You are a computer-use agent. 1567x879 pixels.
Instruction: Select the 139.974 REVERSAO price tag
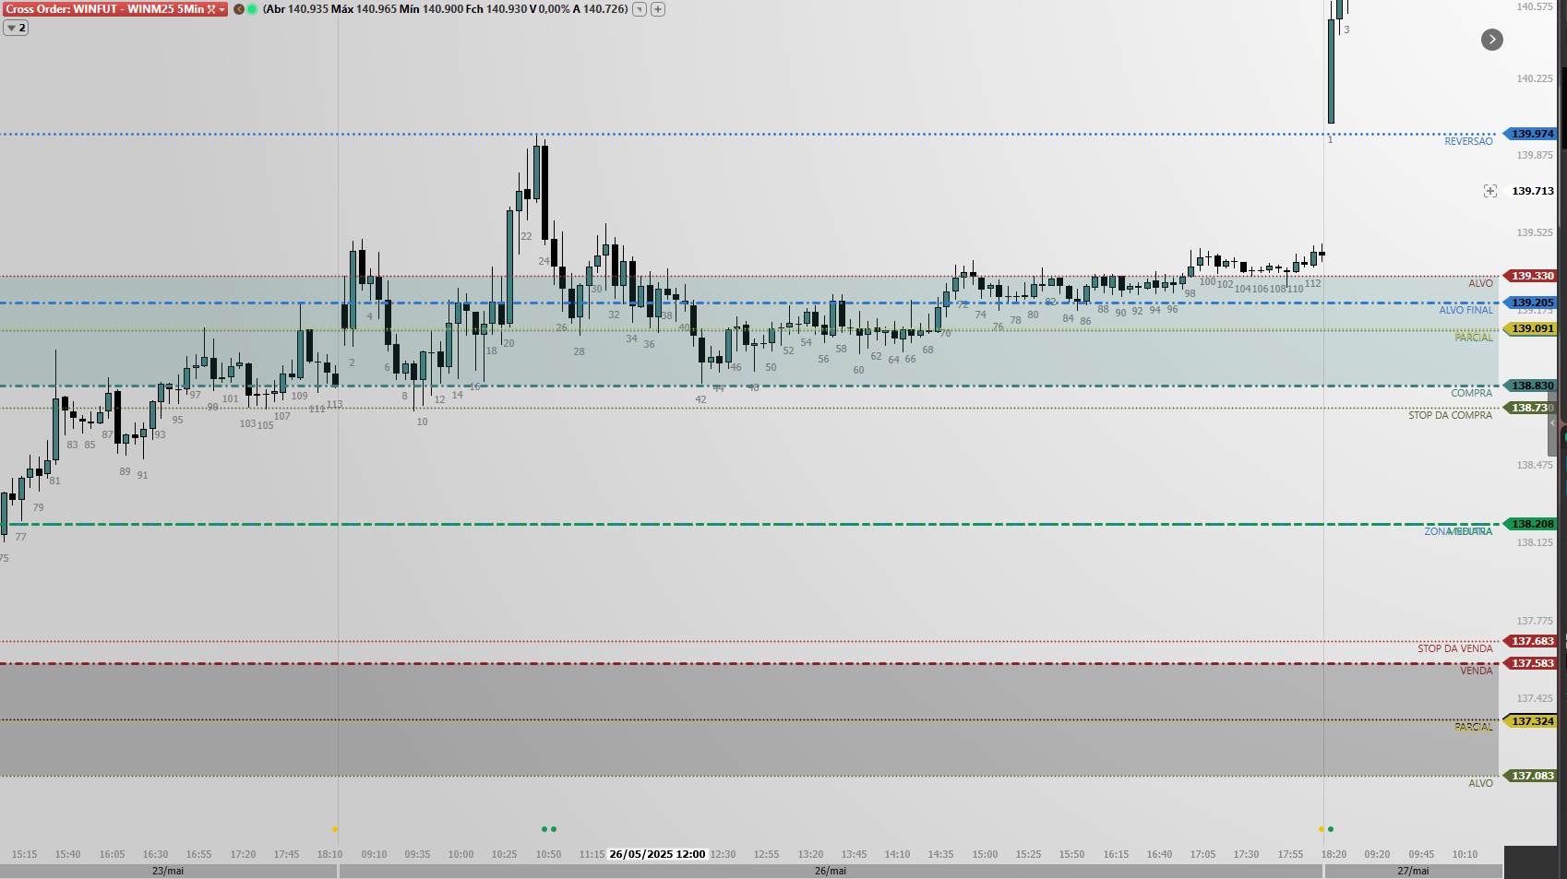[x=1531, y=134]
